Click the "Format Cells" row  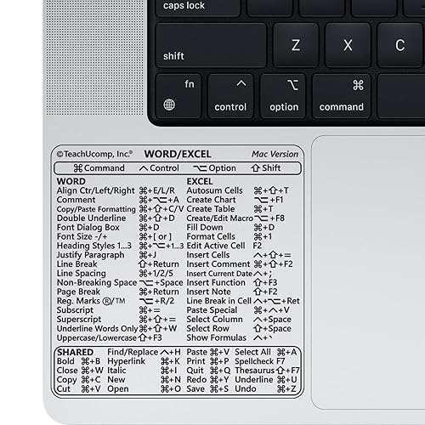pos(229,236)
